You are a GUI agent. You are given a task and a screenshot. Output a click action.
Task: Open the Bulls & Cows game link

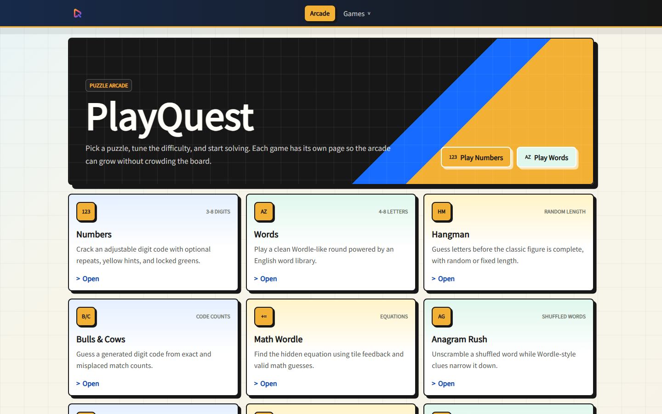click(88, 384)
